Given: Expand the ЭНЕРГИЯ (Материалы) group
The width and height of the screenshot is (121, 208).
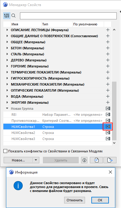Looking at the screenshot, I should 7,102.
